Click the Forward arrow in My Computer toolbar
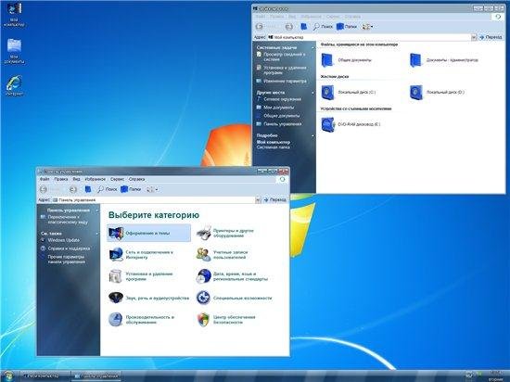 [x=288, y=27]
